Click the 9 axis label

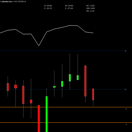click(126, 109)
